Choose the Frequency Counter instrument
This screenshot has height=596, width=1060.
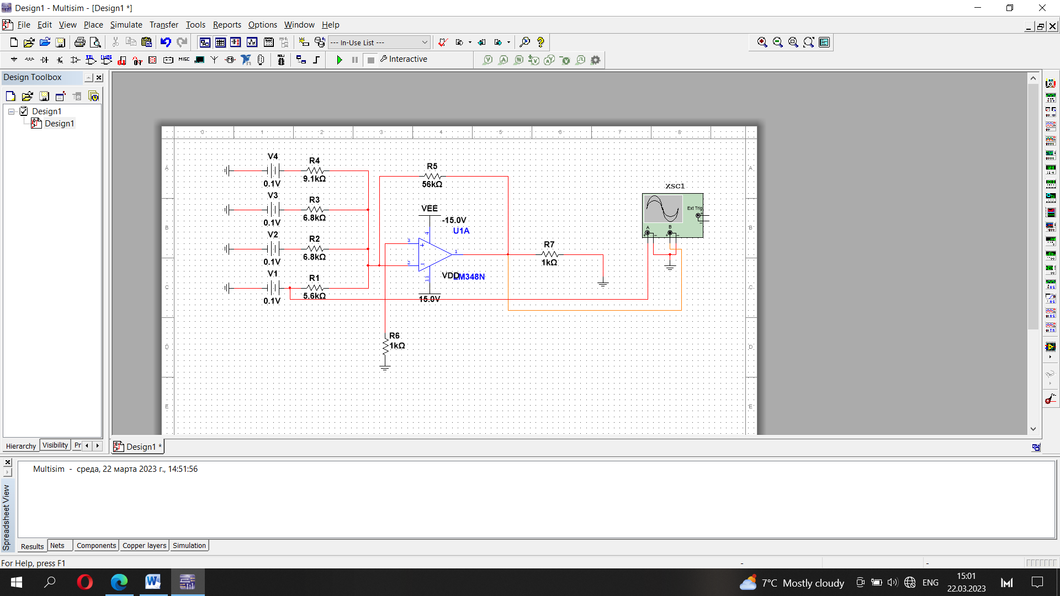[1051, 169]
